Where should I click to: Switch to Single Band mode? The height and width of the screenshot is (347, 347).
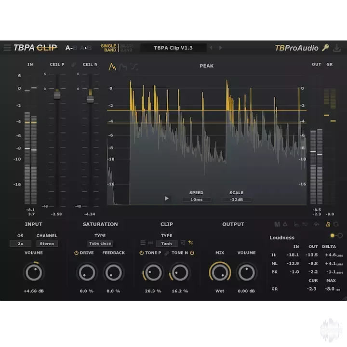108,48
